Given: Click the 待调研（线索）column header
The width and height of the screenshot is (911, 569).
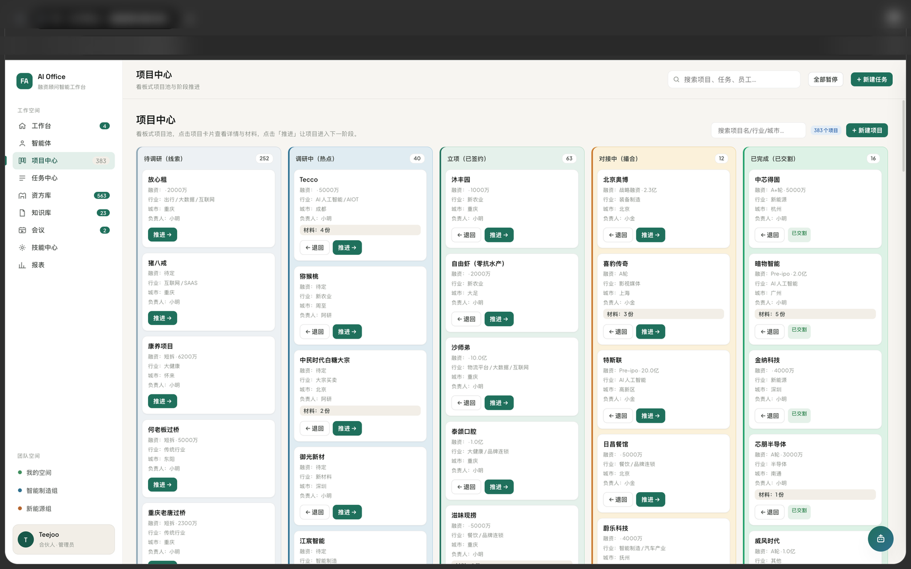Looking at the screenshot, I should coord(163,159).
